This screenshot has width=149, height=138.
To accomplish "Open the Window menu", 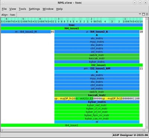I will click(x=48, y=9).
